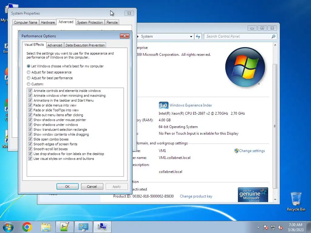Switch to the Visual Effects tab
The image size is (311, 233).
(34, 45)
